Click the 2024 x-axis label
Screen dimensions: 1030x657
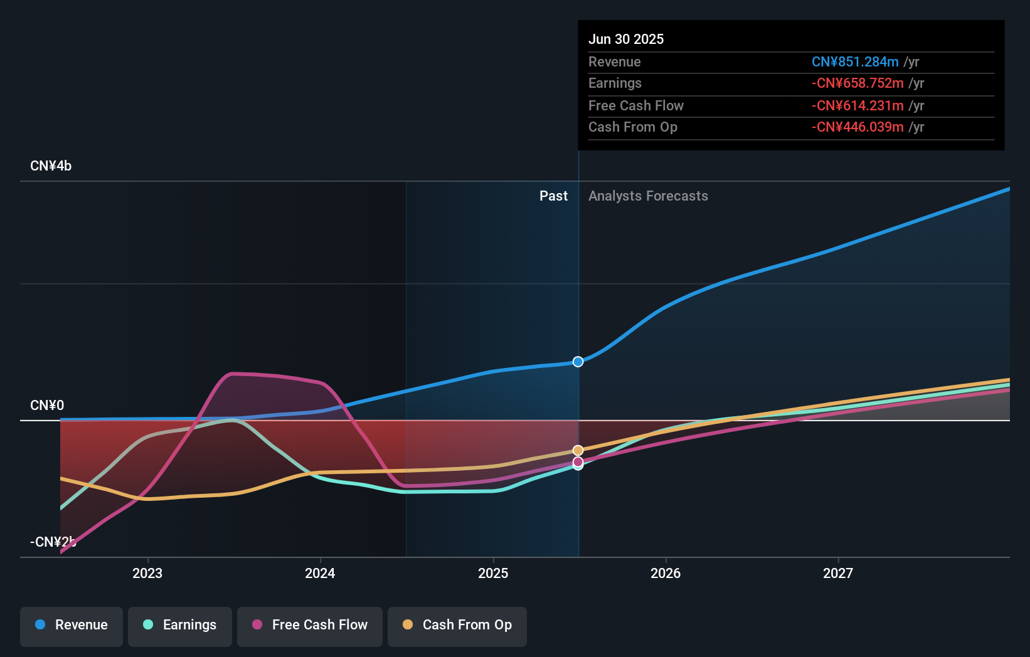click(320, 573)
